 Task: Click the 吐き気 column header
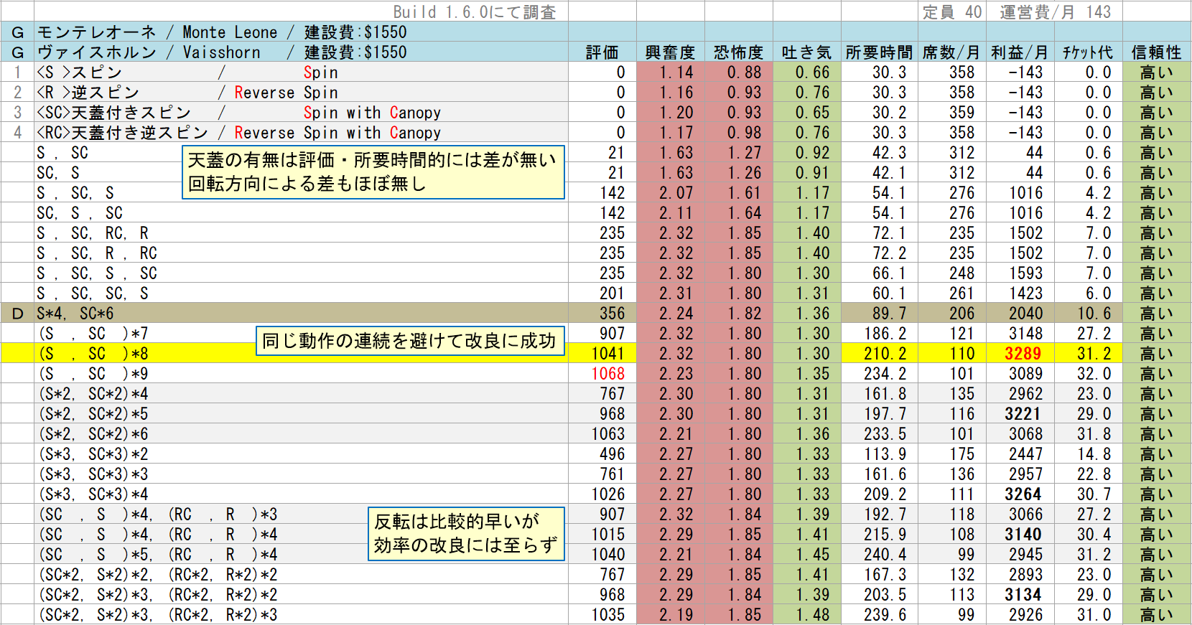(x=806, y=52)
